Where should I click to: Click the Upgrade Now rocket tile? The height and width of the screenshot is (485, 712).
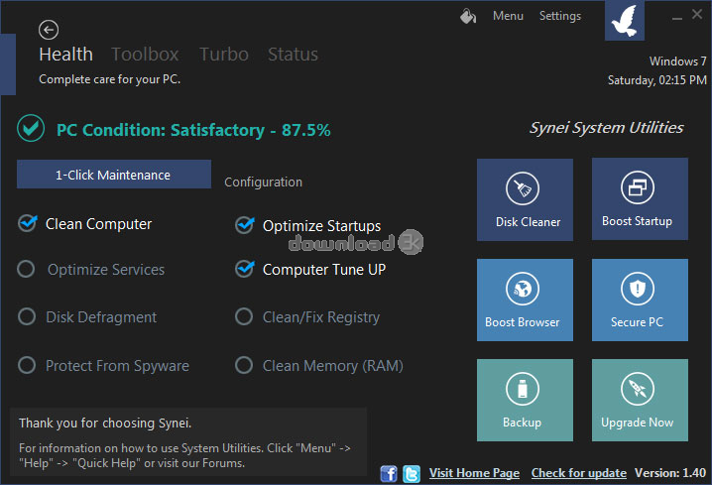[640, 400]
